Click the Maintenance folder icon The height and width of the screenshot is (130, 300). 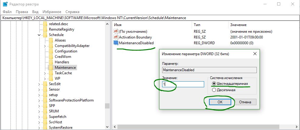(x=51, y=68)
